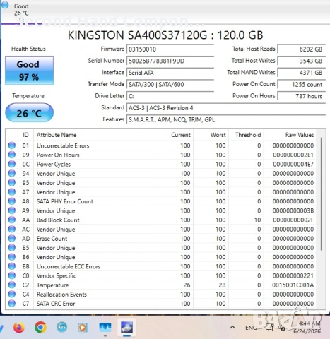
Task: Open the network tray icon
Action: click(x=269, y=328)
